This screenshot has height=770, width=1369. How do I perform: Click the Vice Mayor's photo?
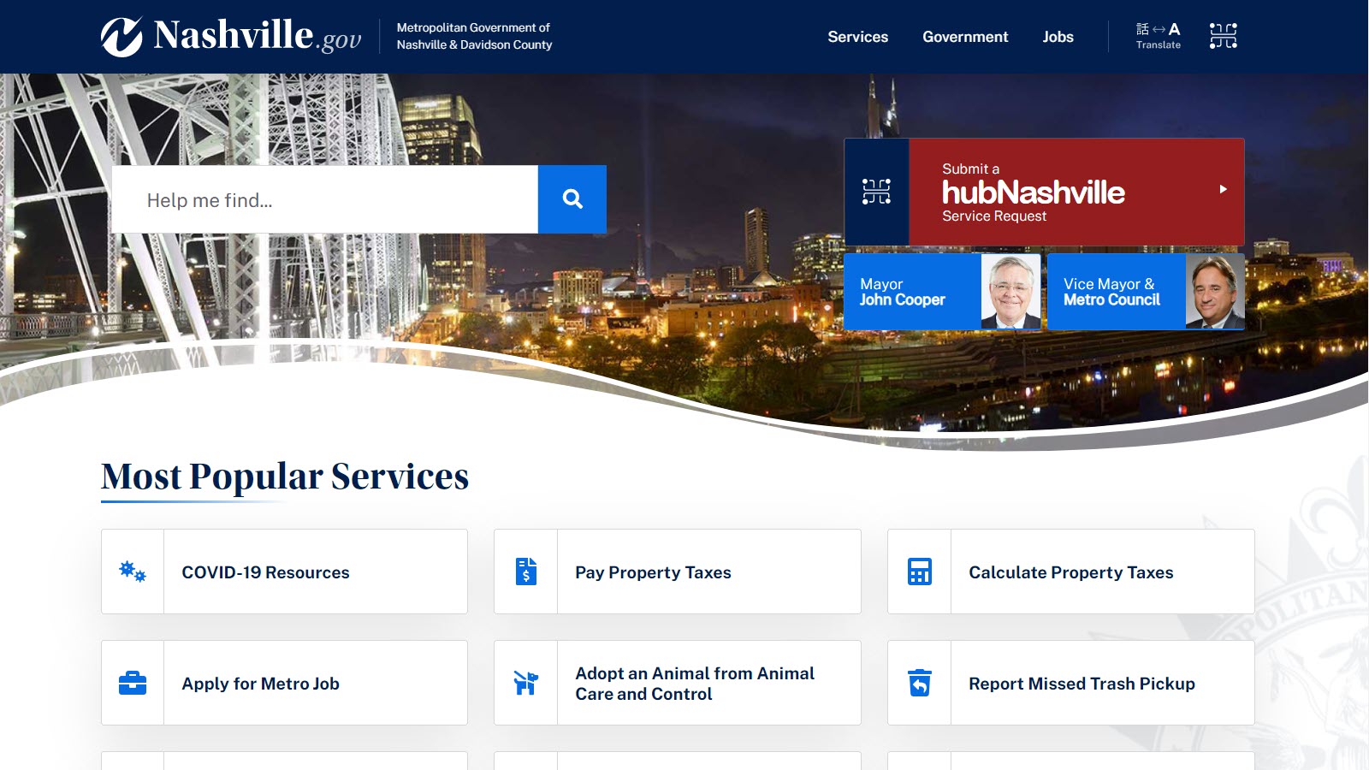pos(1215,292)
